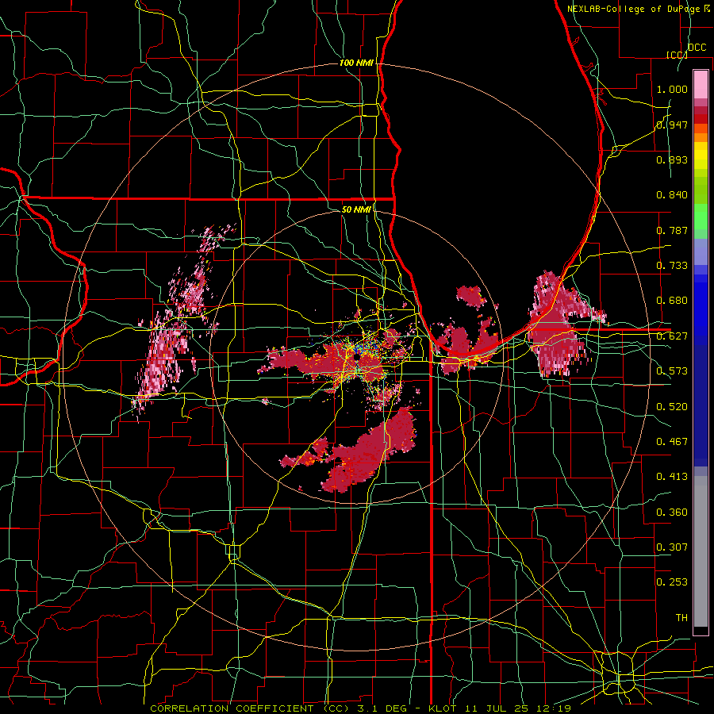The image size is (714, 714).
Task: Click the 0.787 scale value
Action: tap(672, 230)
